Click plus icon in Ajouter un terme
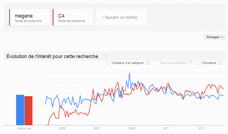This screenshot has width=228, height=134. point(103,18)
